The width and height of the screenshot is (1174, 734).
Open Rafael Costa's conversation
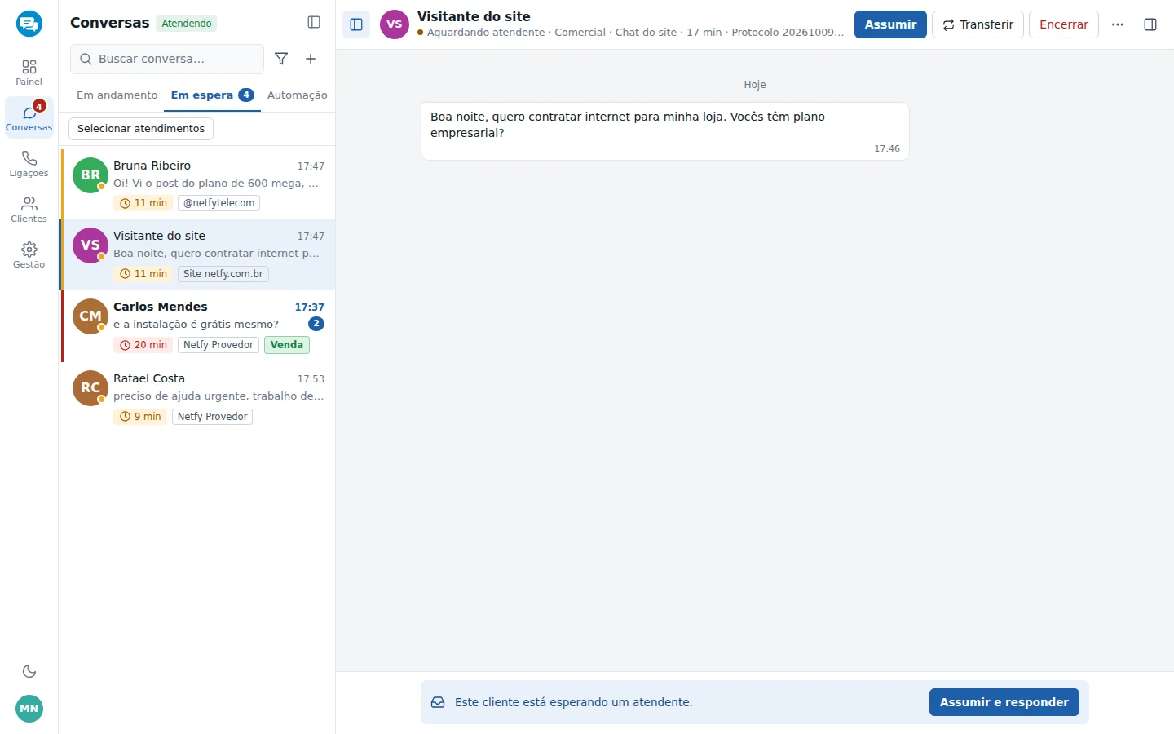[198, 397]
